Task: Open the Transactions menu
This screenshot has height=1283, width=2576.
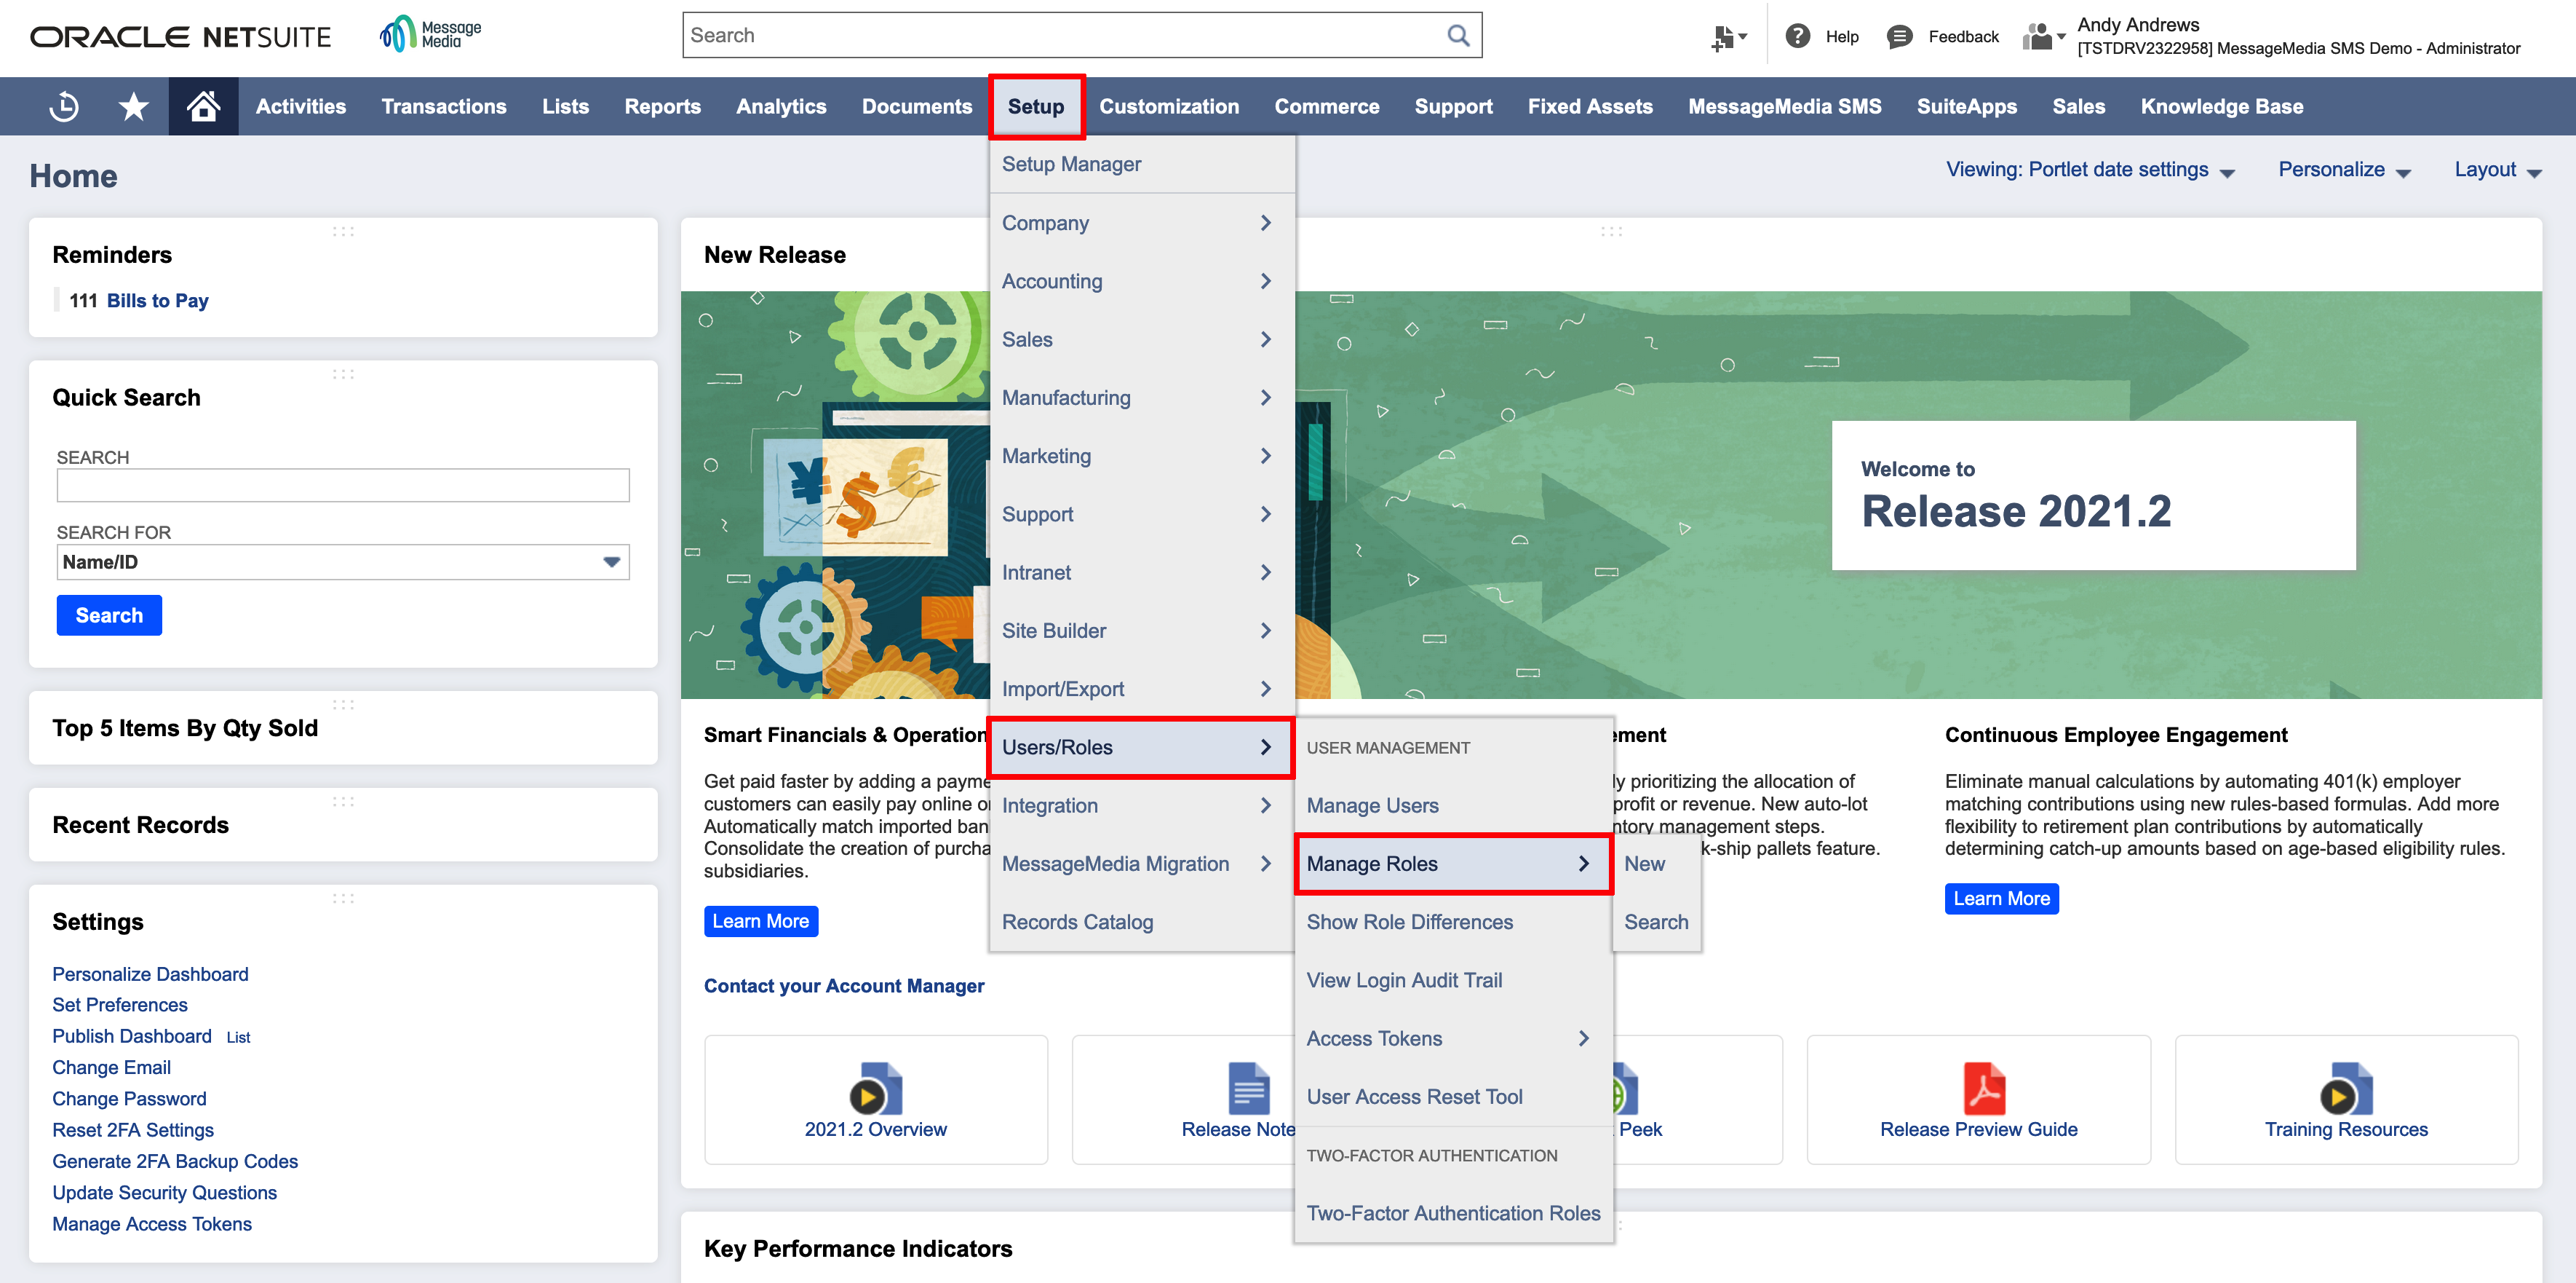Action: tap(443, 106)
